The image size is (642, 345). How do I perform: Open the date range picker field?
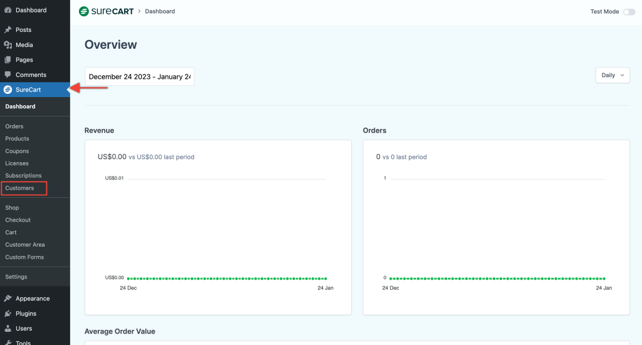coord(139,76)
